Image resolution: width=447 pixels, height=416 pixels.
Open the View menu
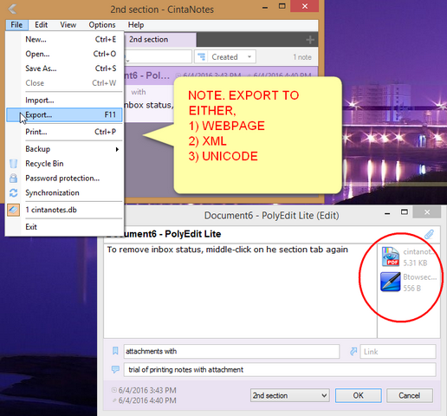68,25
